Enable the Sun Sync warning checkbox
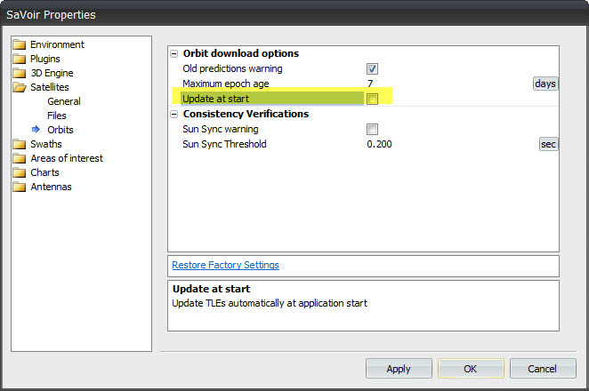 click(372, 130)
